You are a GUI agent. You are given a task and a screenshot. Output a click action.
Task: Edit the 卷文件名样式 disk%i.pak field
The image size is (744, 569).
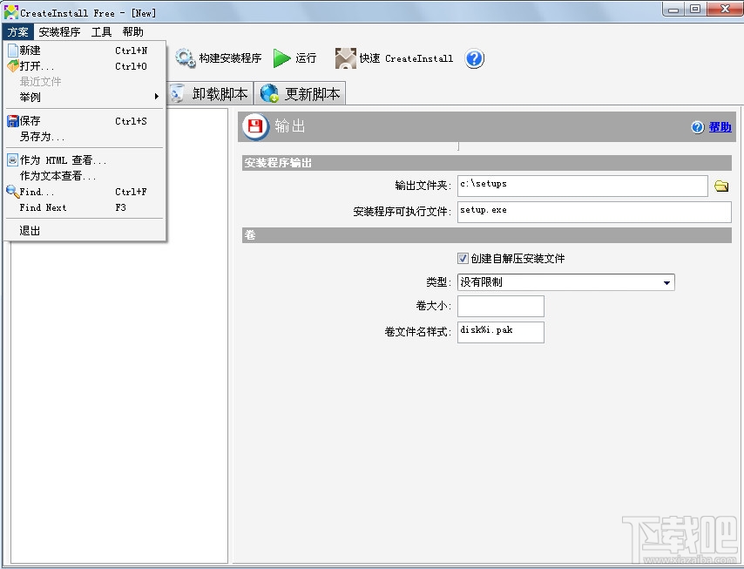[x=500, y=332]
